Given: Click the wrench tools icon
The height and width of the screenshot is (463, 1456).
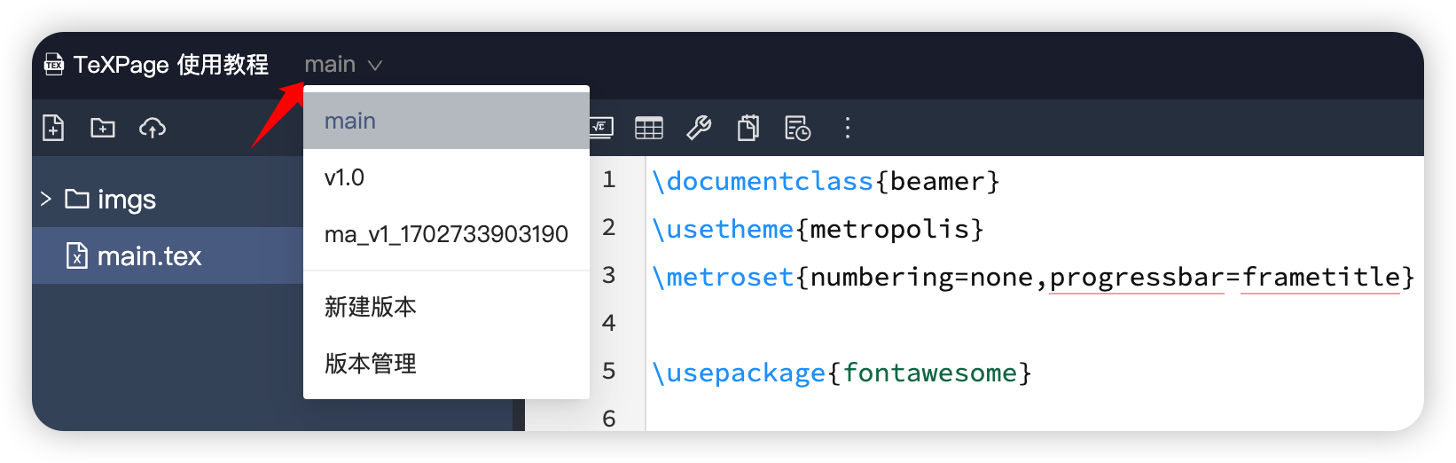Looking at the screenshot, I should coord(699,129).
